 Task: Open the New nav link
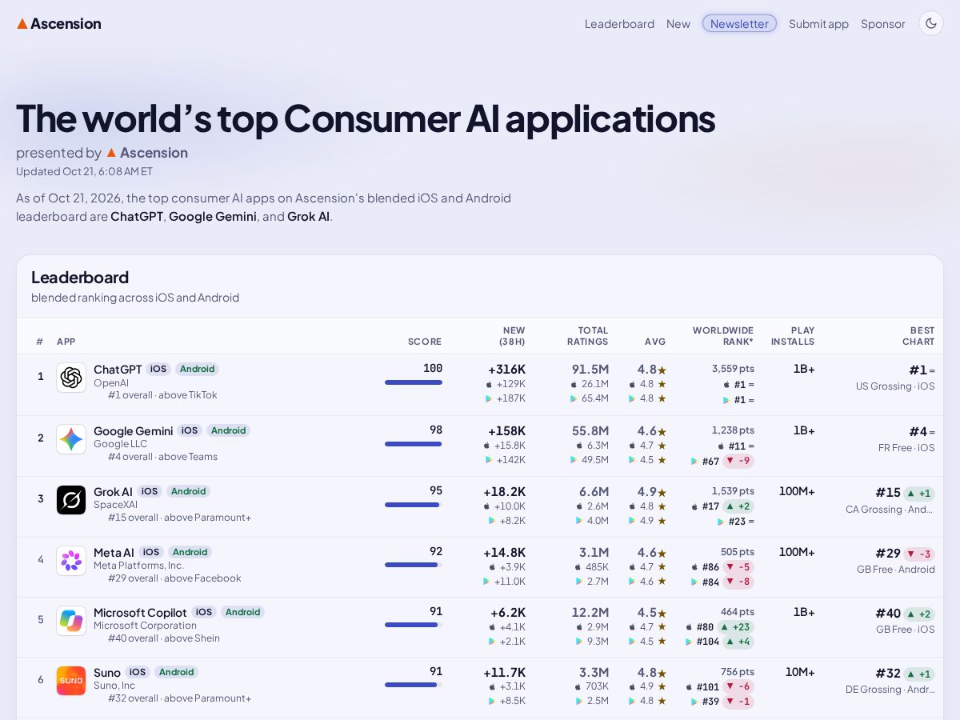click(678, 24)
